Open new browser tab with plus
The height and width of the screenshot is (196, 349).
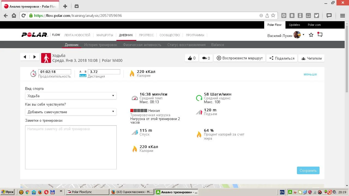65,6
